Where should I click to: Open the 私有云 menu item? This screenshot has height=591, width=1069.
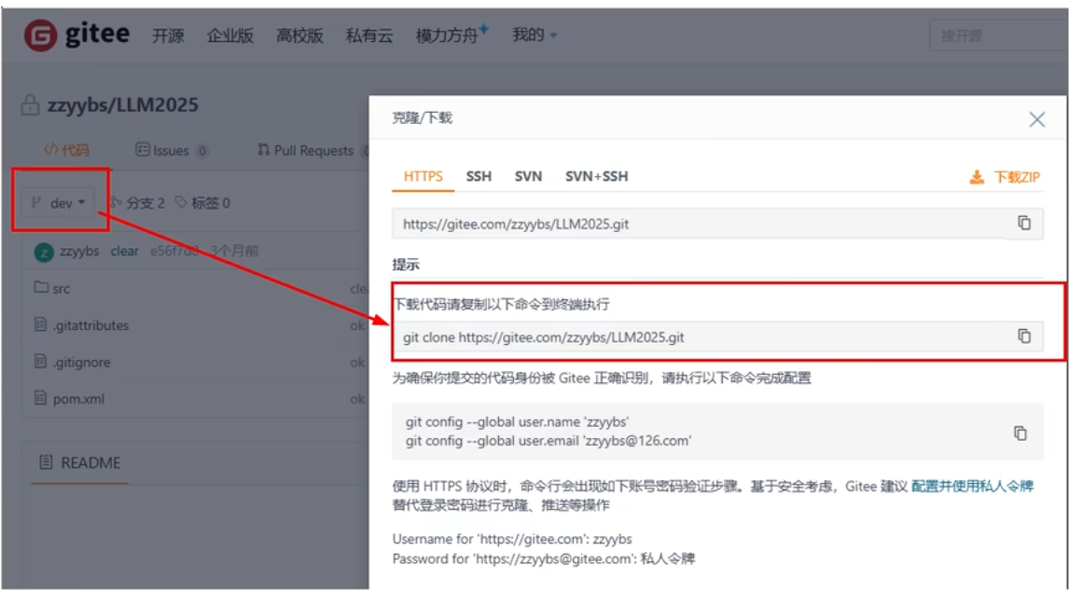(369, 35)
